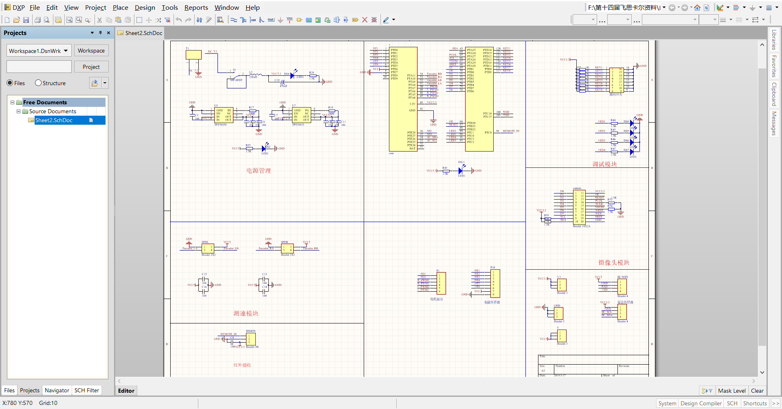Switch to the Navigator tab
782x409 pixels.
tap(57, 390)
